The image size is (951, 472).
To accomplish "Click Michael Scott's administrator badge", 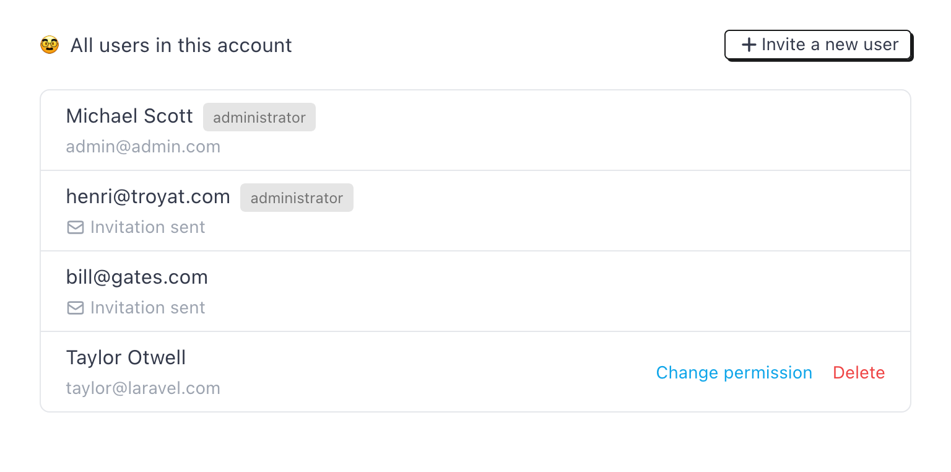I will click(259, 118).
